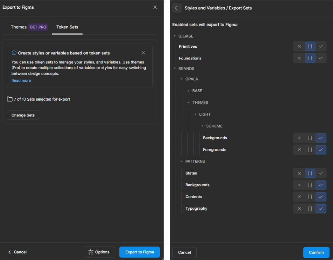Set Foundations to source with braces icon
The width and height of the screenshot is (333, 260).
pos(310,58)
